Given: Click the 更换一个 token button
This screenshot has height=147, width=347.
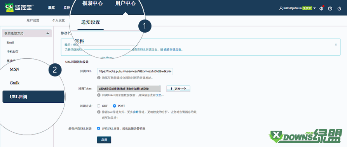Looking at the screenshot, I should (178, 89).
